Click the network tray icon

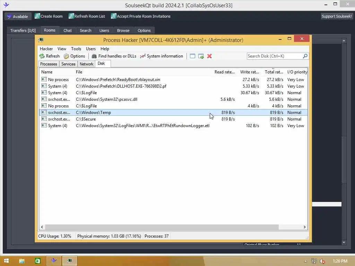314,261
